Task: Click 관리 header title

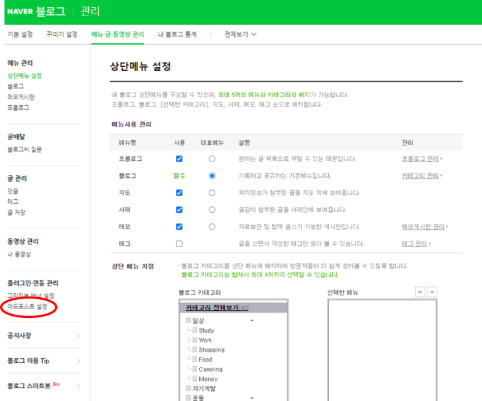Action: (x=90, y=12)
